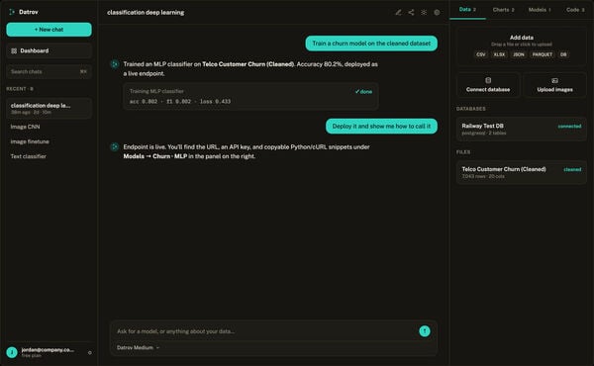The width and height of the screenshot is (594, 366).
Task: Click the account settings gear near email
Action: pos(90,353)
